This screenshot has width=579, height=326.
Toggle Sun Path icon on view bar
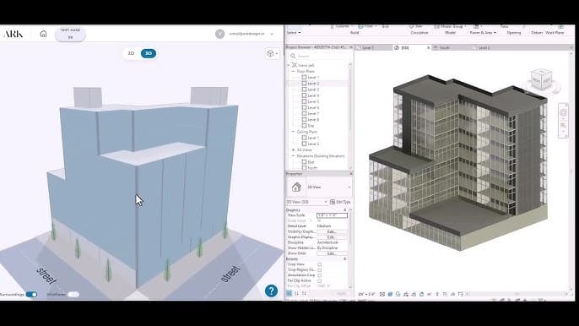tap(398, 294)
